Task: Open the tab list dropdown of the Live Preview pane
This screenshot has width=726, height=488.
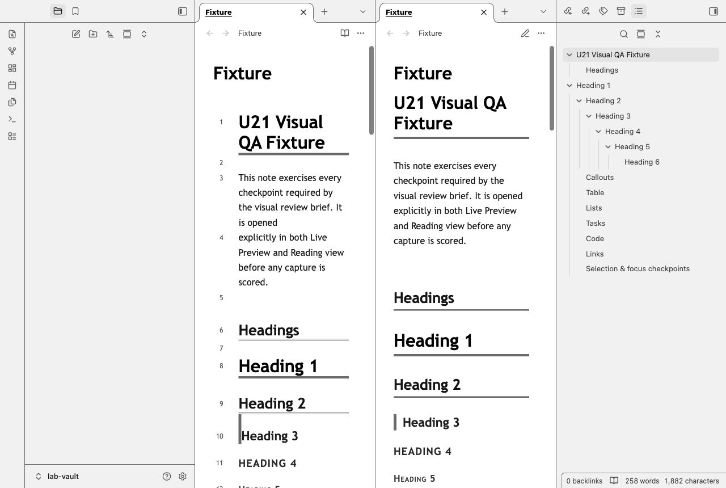Action: coord(363,11)
